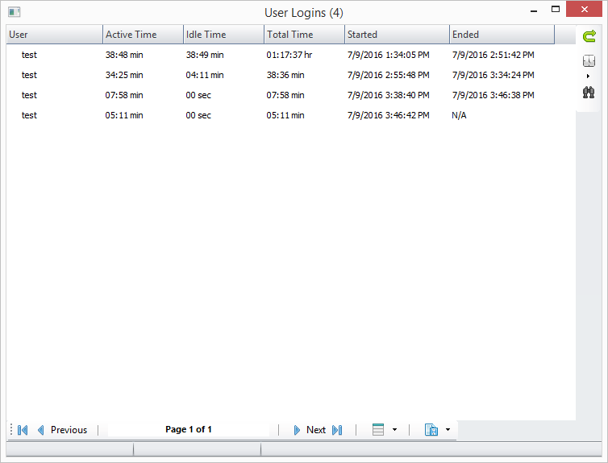Click started 7/9/2016 3:38:40 PM cell
Viewport: 608px width, 463px height.
388,95
